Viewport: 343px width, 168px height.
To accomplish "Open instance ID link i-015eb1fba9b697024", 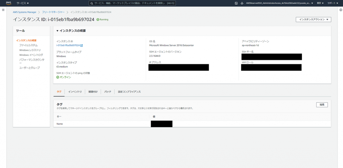I will 68,46.
